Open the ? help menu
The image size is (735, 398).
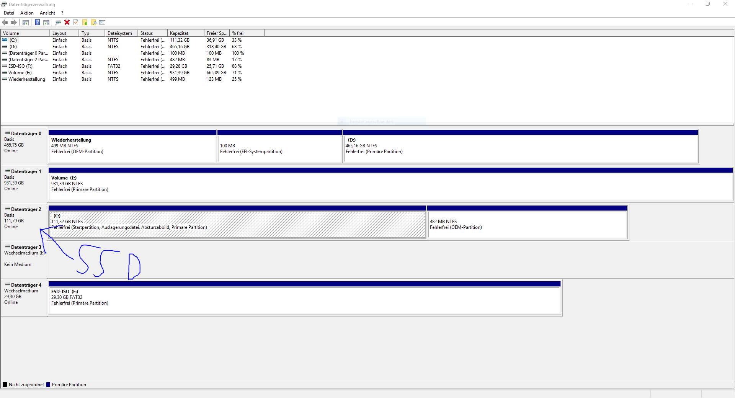coord(62,13)
